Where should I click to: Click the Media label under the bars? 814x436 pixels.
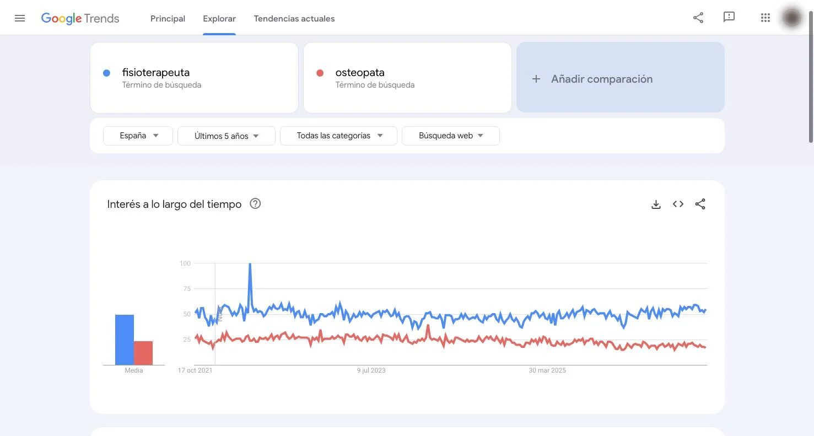click(134, 370)
